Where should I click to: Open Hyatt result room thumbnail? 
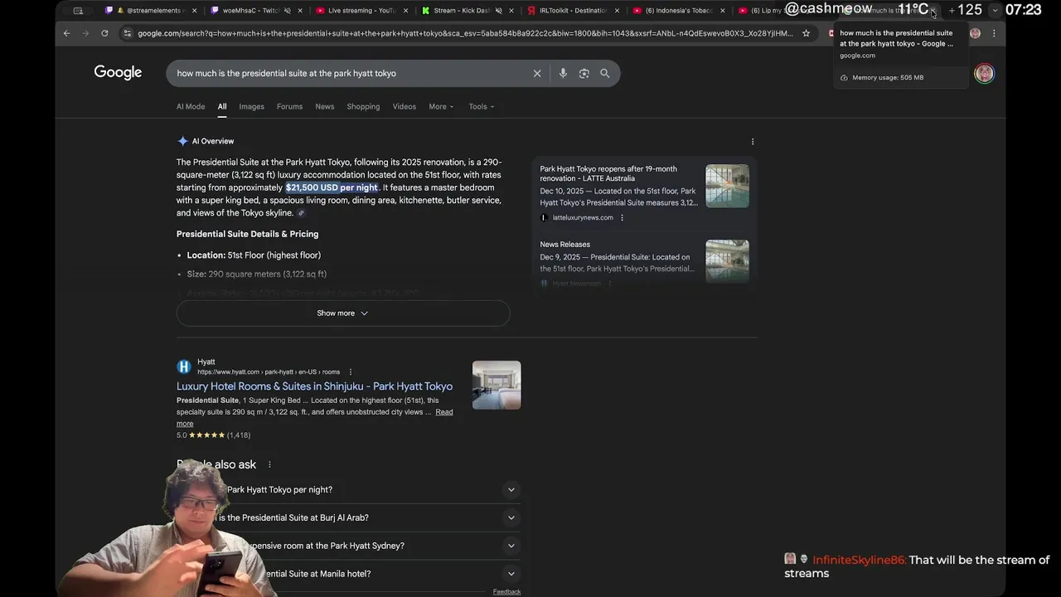497,385
